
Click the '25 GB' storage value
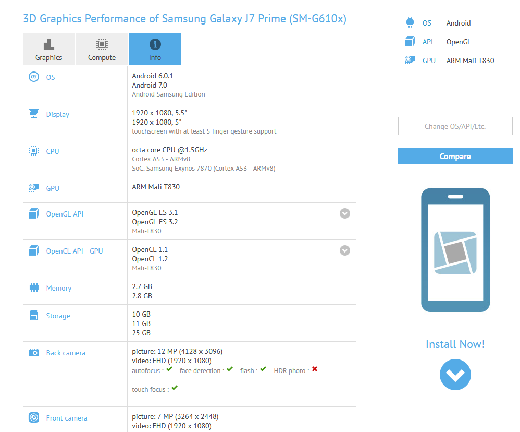coord(141,333)
